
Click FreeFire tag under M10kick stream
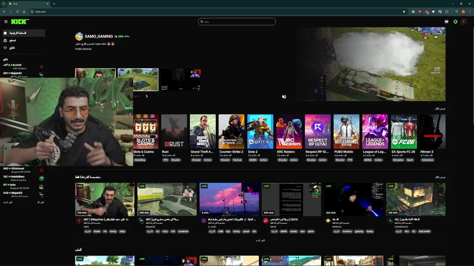pos(347,231)
